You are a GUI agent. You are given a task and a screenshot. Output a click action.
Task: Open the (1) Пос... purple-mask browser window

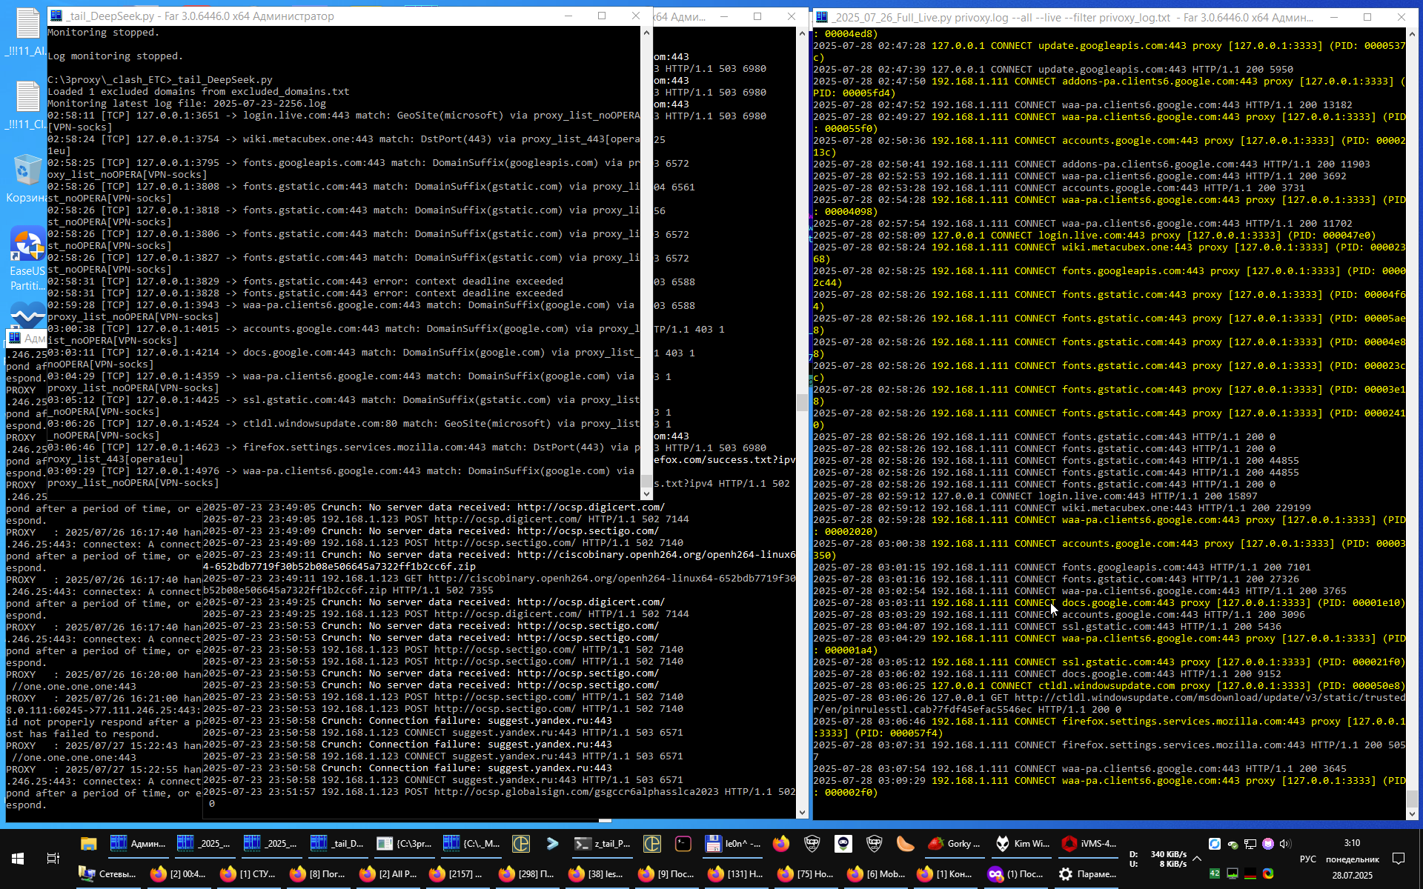(1015, 874)
